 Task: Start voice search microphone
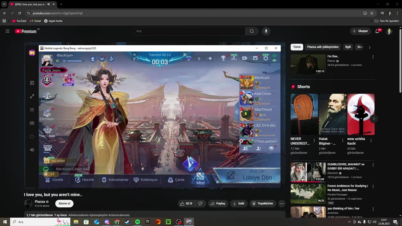266,31
